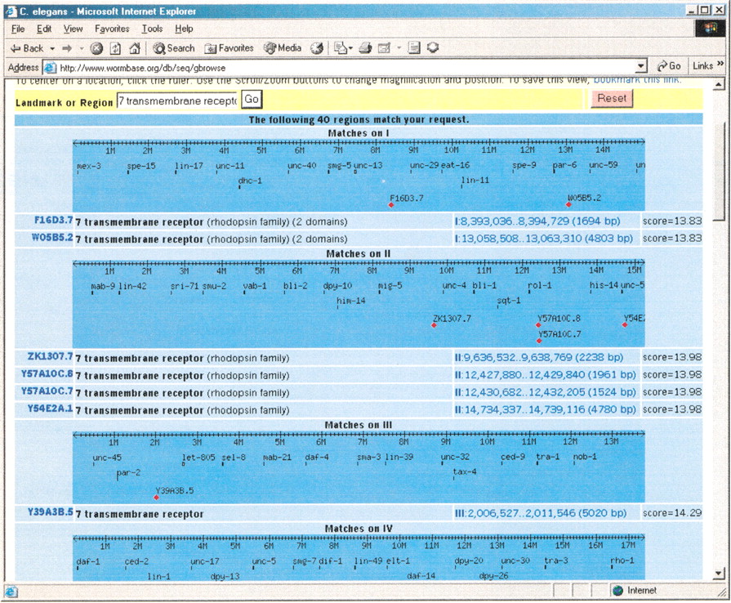The width and height of the screenshot is (731, 603).
Task: Click the 'score=14.29' text
Action: click(x=672, y=513)
